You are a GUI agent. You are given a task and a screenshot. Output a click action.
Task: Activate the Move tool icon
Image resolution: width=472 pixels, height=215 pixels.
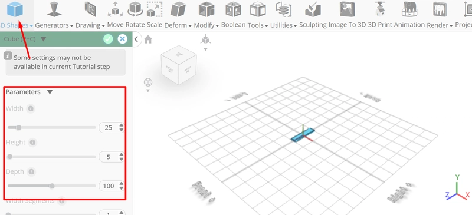coord(115,9)
